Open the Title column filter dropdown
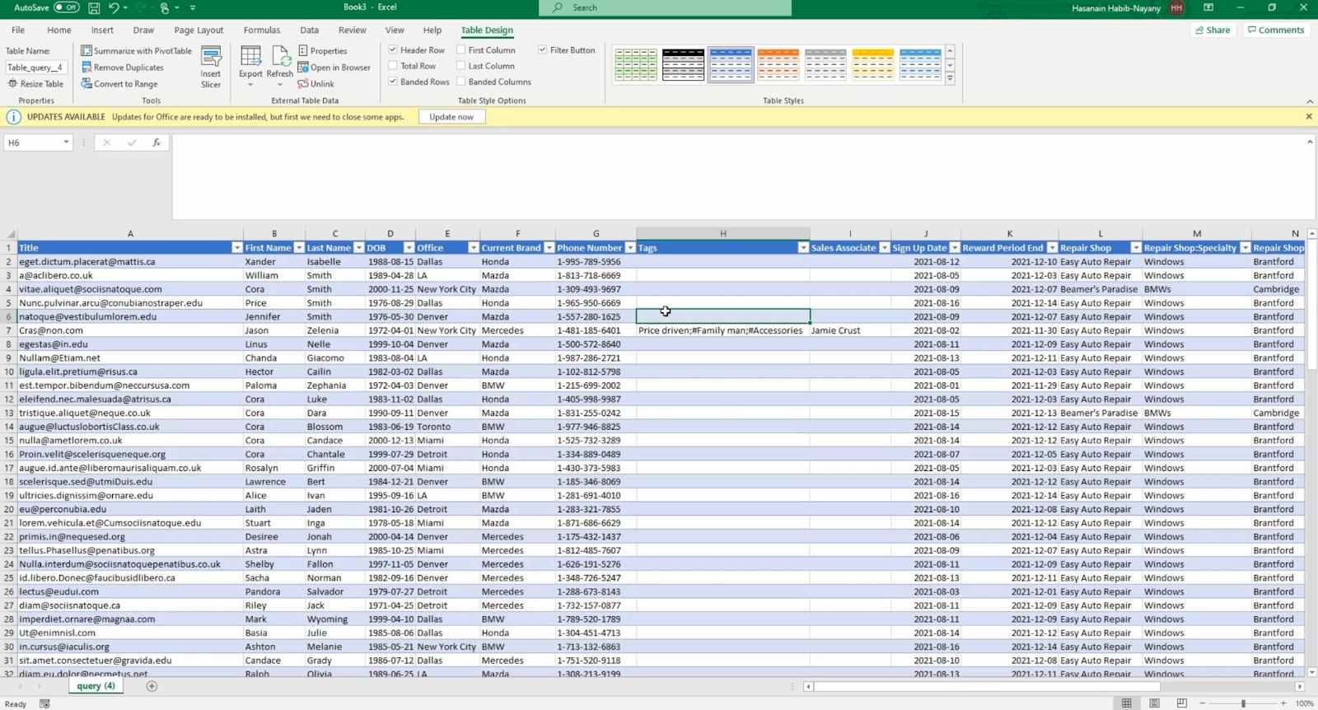 237,248
